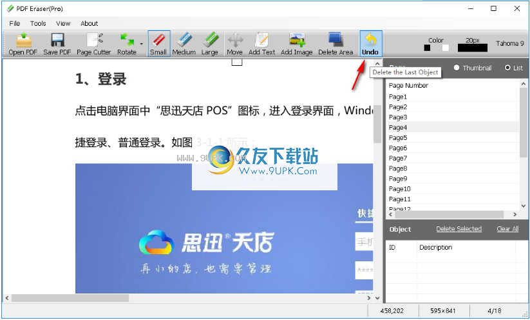Image resolution: width=530 pixels, height=320 pixels.
Task: Change the Tahoma 9 font setting
Action: pos(510,43)
